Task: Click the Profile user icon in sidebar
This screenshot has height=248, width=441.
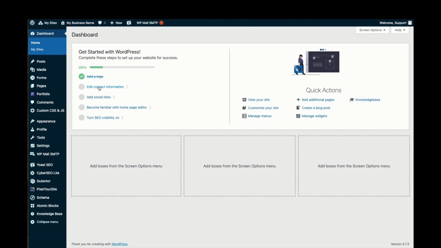Action: click(32, 130)
